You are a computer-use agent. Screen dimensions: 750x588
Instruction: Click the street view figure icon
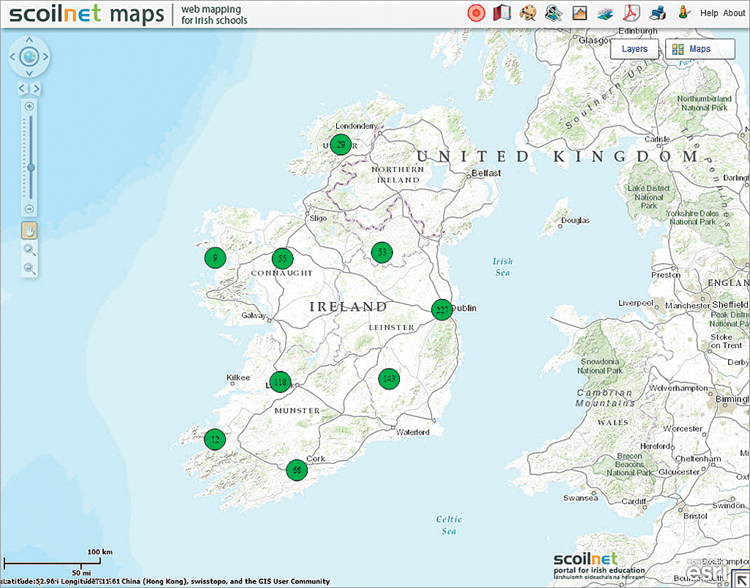tap(683, 12)
